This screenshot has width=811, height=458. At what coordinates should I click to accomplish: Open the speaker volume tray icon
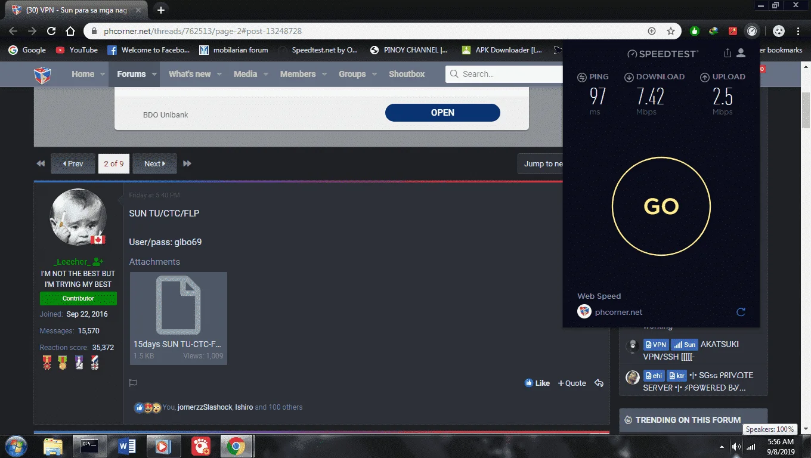pos(736,446)
